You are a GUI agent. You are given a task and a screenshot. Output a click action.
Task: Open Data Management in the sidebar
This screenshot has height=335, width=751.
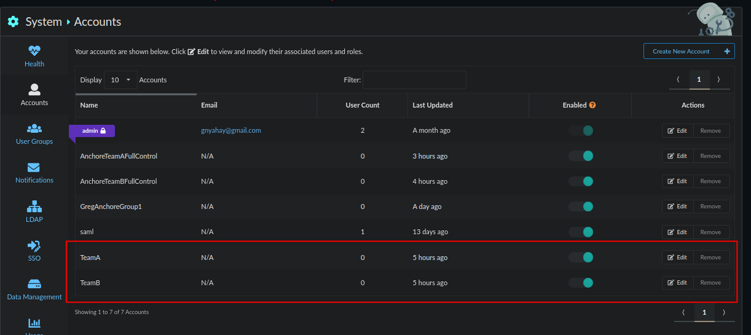(34, 285)
